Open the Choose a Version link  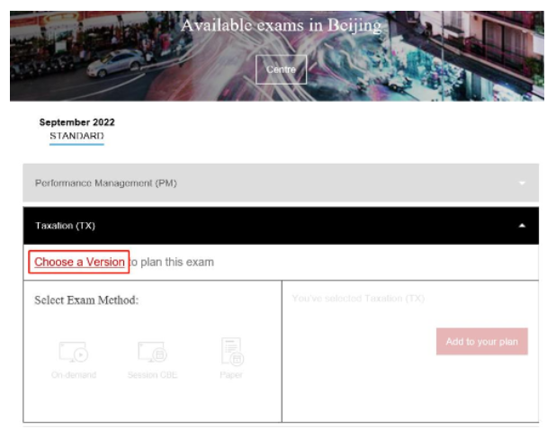(x=79, y=262)
